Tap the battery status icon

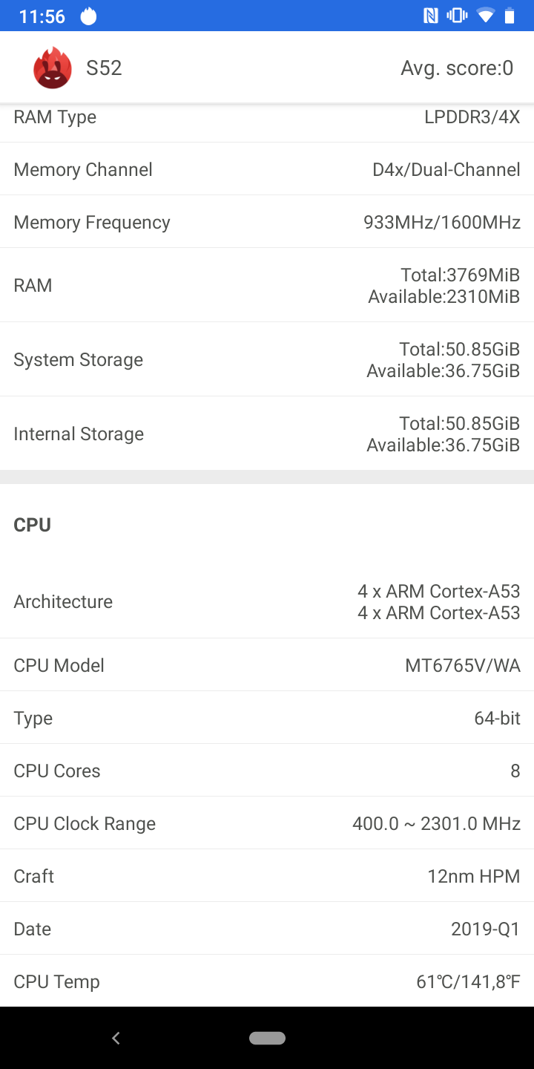[x=510, y=16]
